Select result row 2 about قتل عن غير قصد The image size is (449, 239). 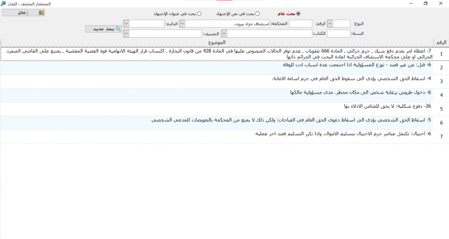tap(217, 68)
